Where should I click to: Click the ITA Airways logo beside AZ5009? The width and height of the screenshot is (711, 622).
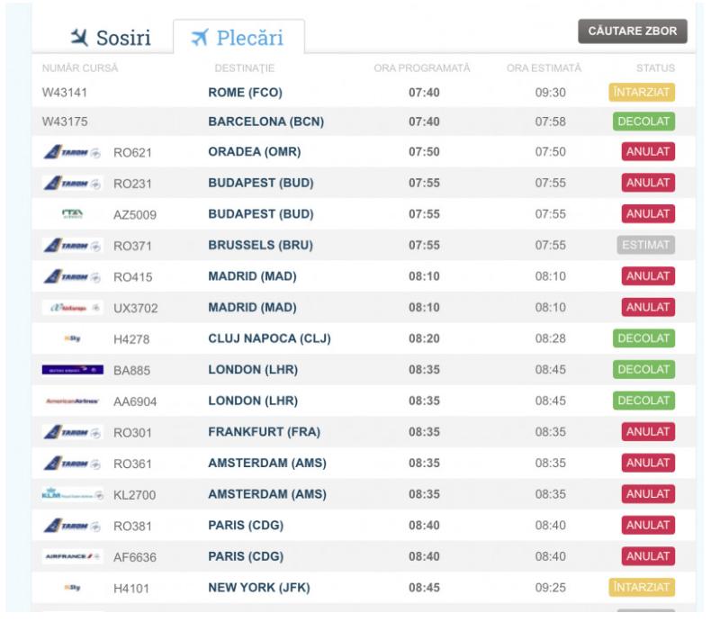click(x=72, y=214)
